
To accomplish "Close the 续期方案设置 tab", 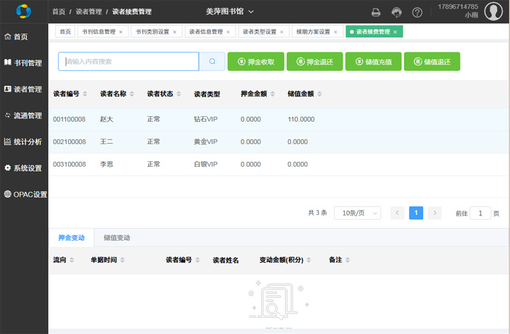I will pyautogui.click(x=335, y=32).
